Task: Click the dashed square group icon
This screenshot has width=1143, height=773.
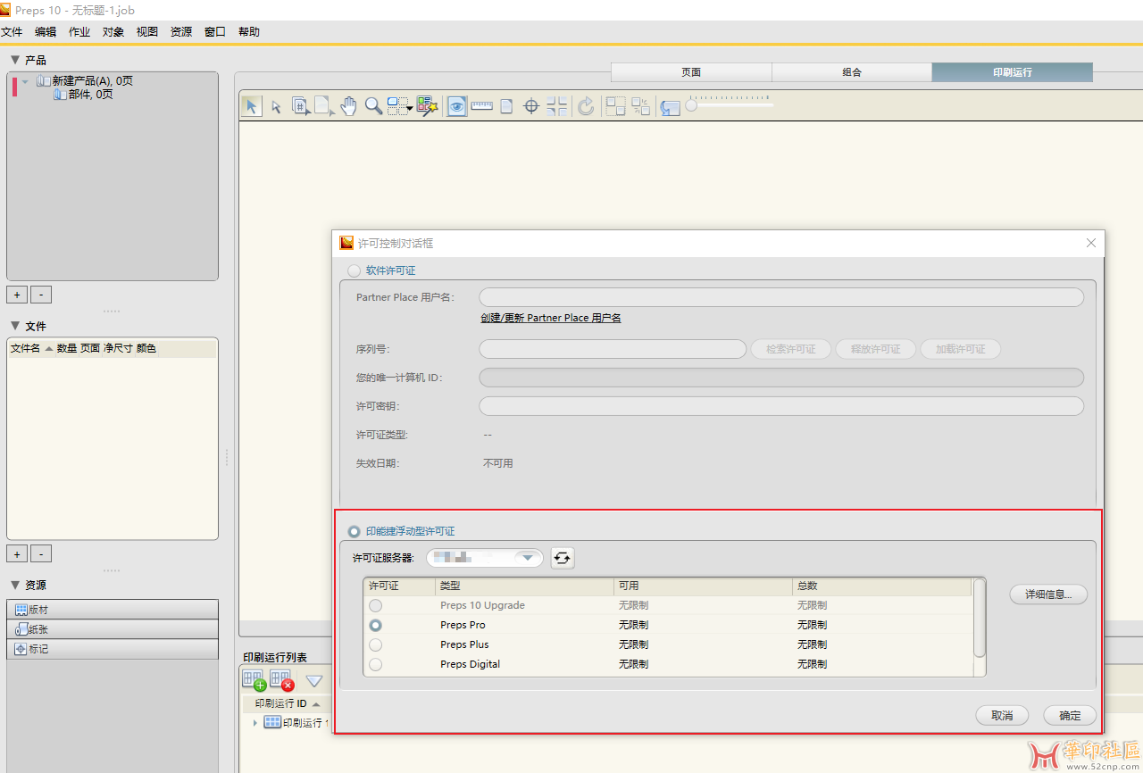Action: (x=615, y=106)
